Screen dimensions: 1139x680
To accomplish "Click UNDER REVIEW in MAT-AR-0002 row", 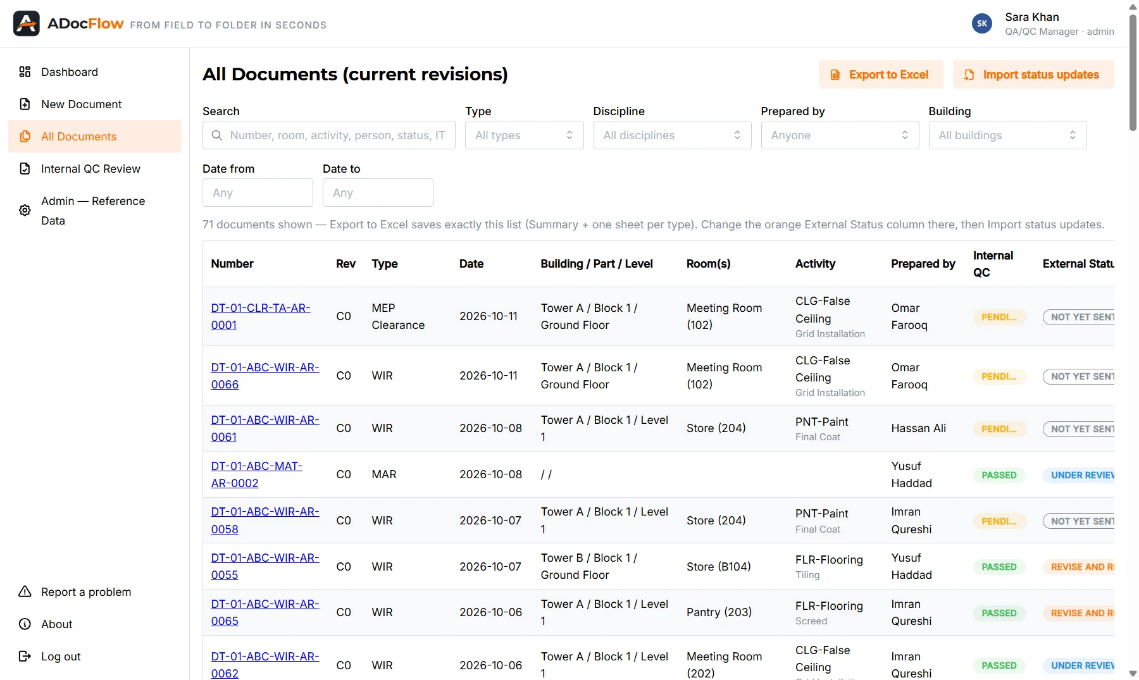I will [x=1079, y=475].
